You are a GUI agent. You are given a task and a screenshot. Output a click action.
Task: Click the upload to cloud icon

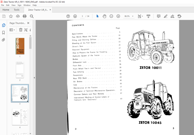point(18,16)
